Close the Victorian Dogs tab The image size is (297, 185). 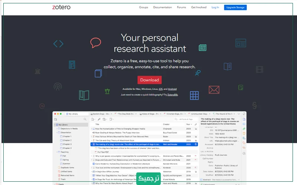(185, 114)
